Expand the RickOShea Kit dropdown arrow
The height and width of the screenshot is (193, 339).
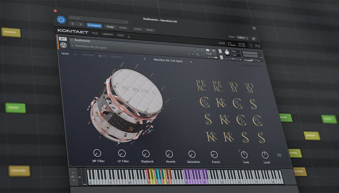73,46
